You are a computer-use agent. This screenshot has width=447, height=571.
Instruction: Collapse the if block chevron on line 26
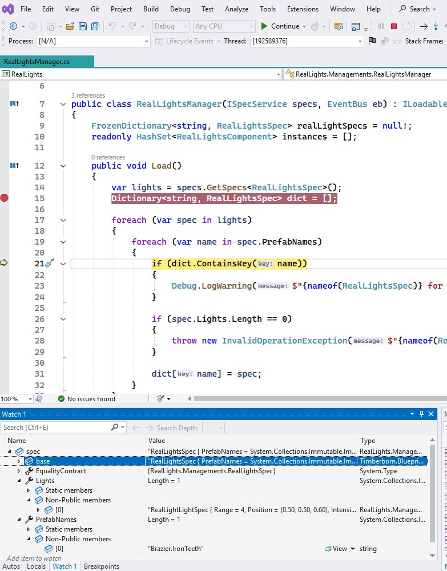pos(63,319)
